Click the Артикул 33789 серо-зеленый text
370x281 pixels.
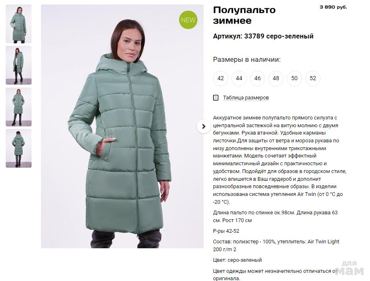pos(263,36)
